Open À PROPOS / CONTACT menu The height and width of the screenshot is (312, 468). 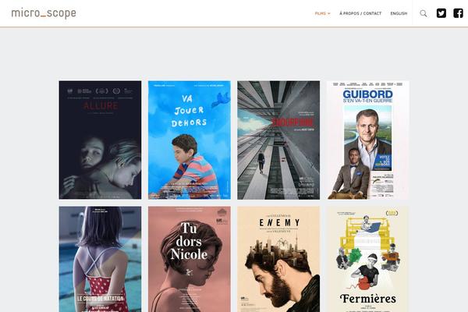(360, 13)
